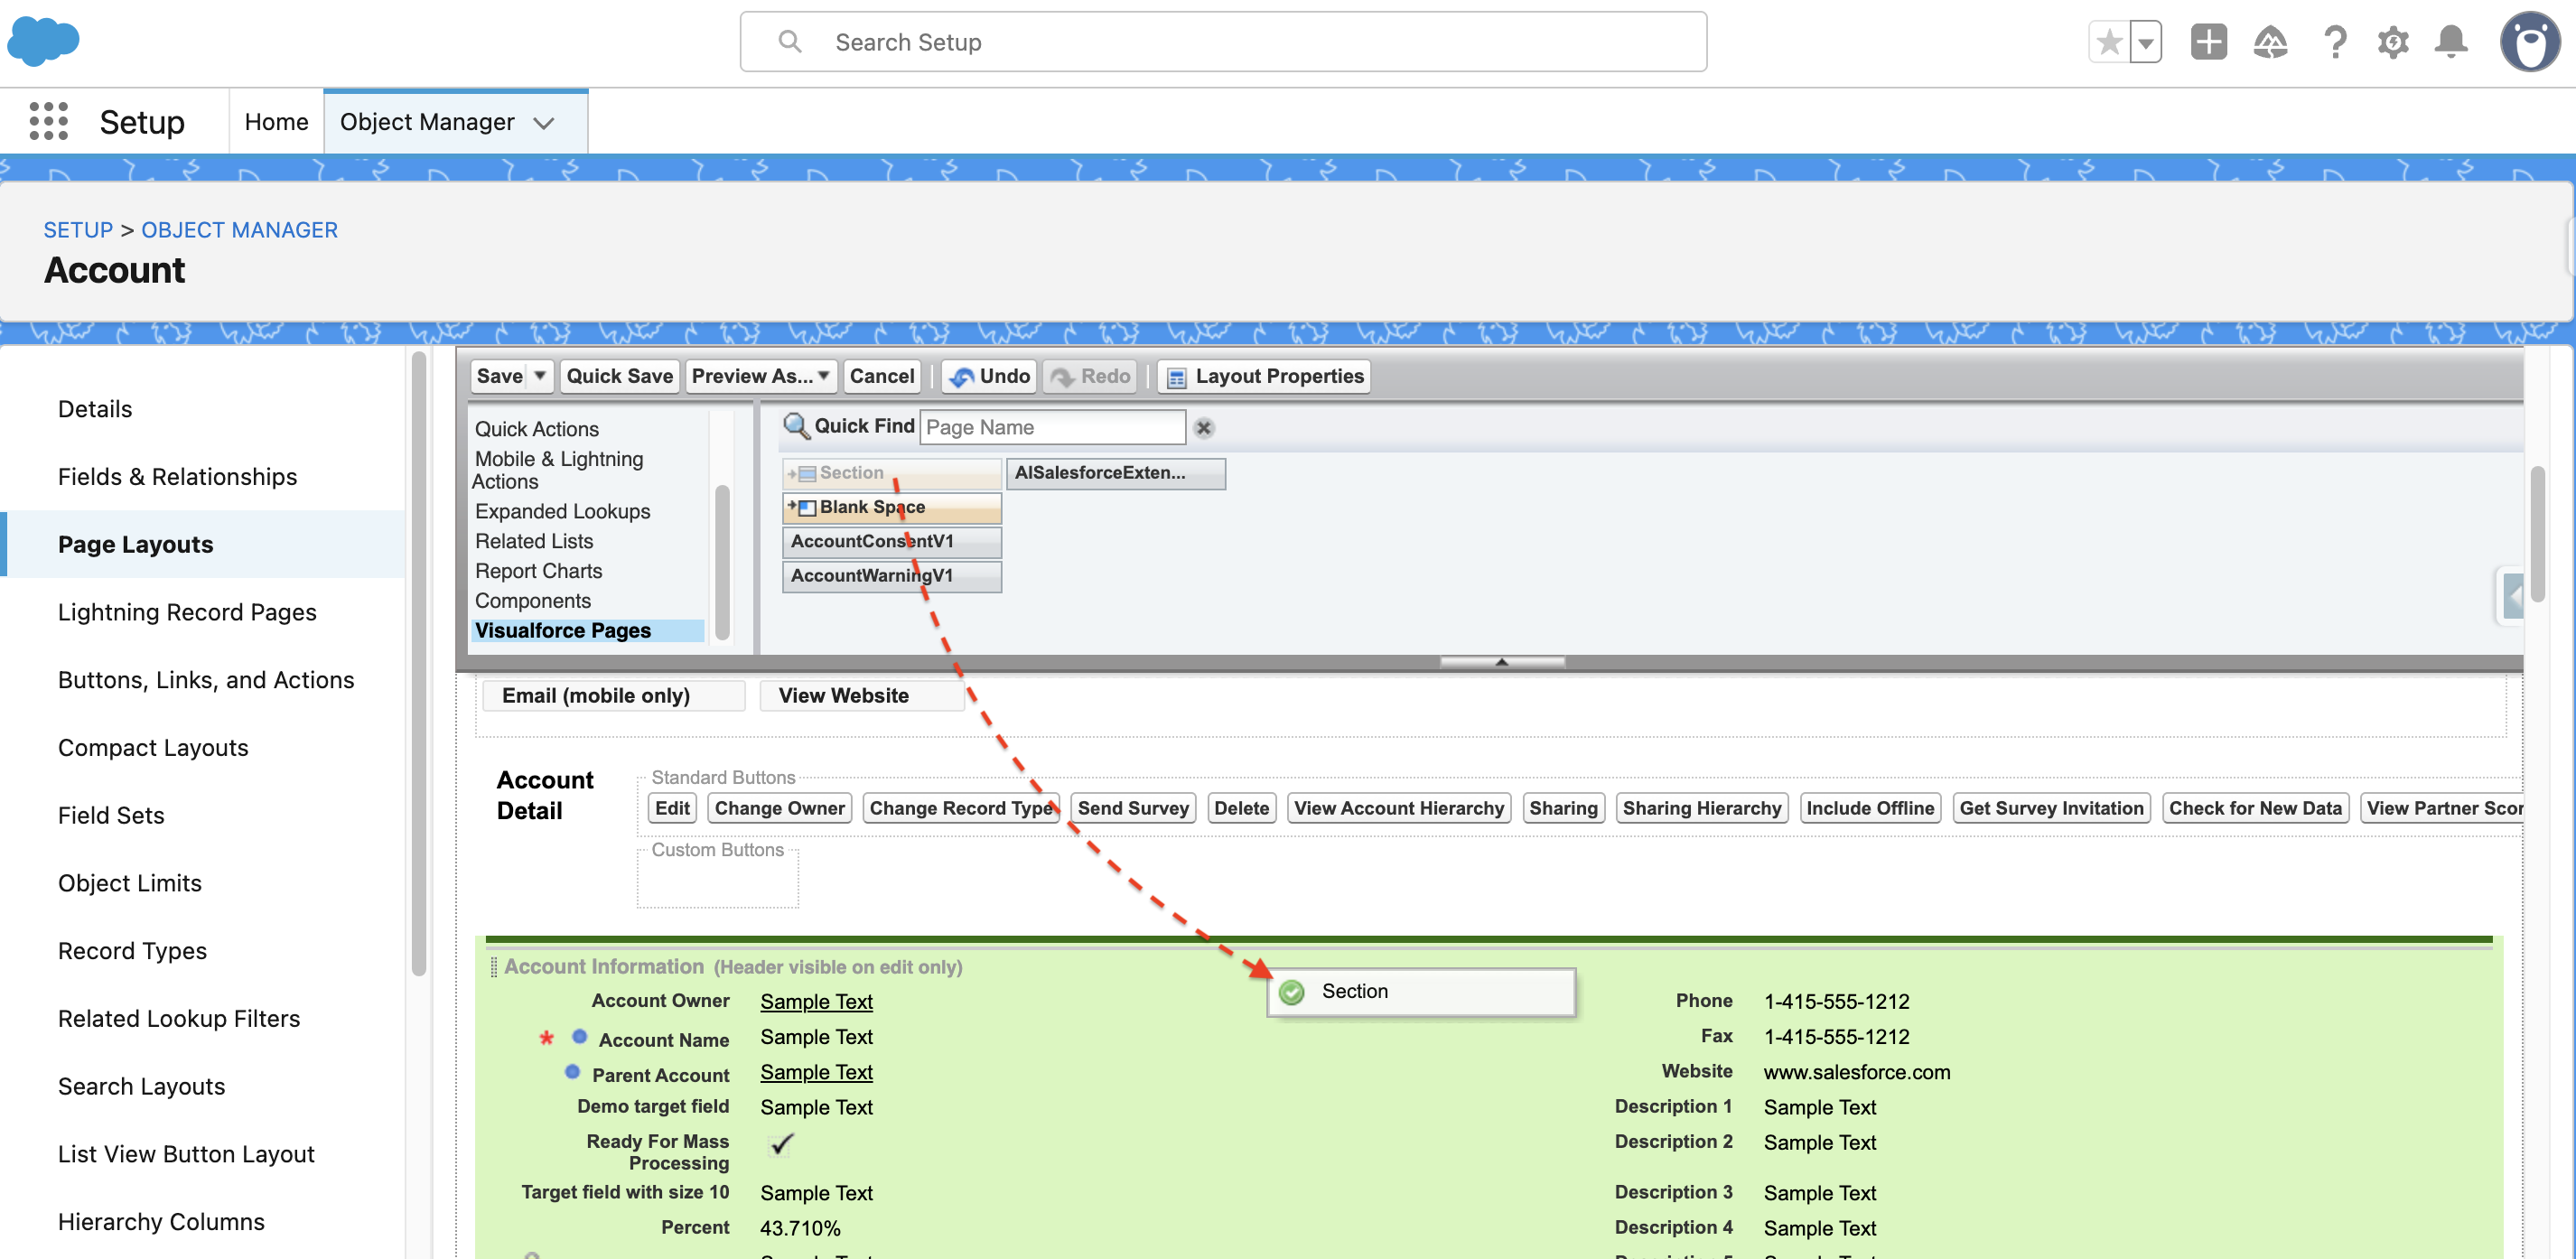Switch to the Home tab
Image resolution: width=2576 pixels, height=1259 pixels.
[x=276, y=121]
